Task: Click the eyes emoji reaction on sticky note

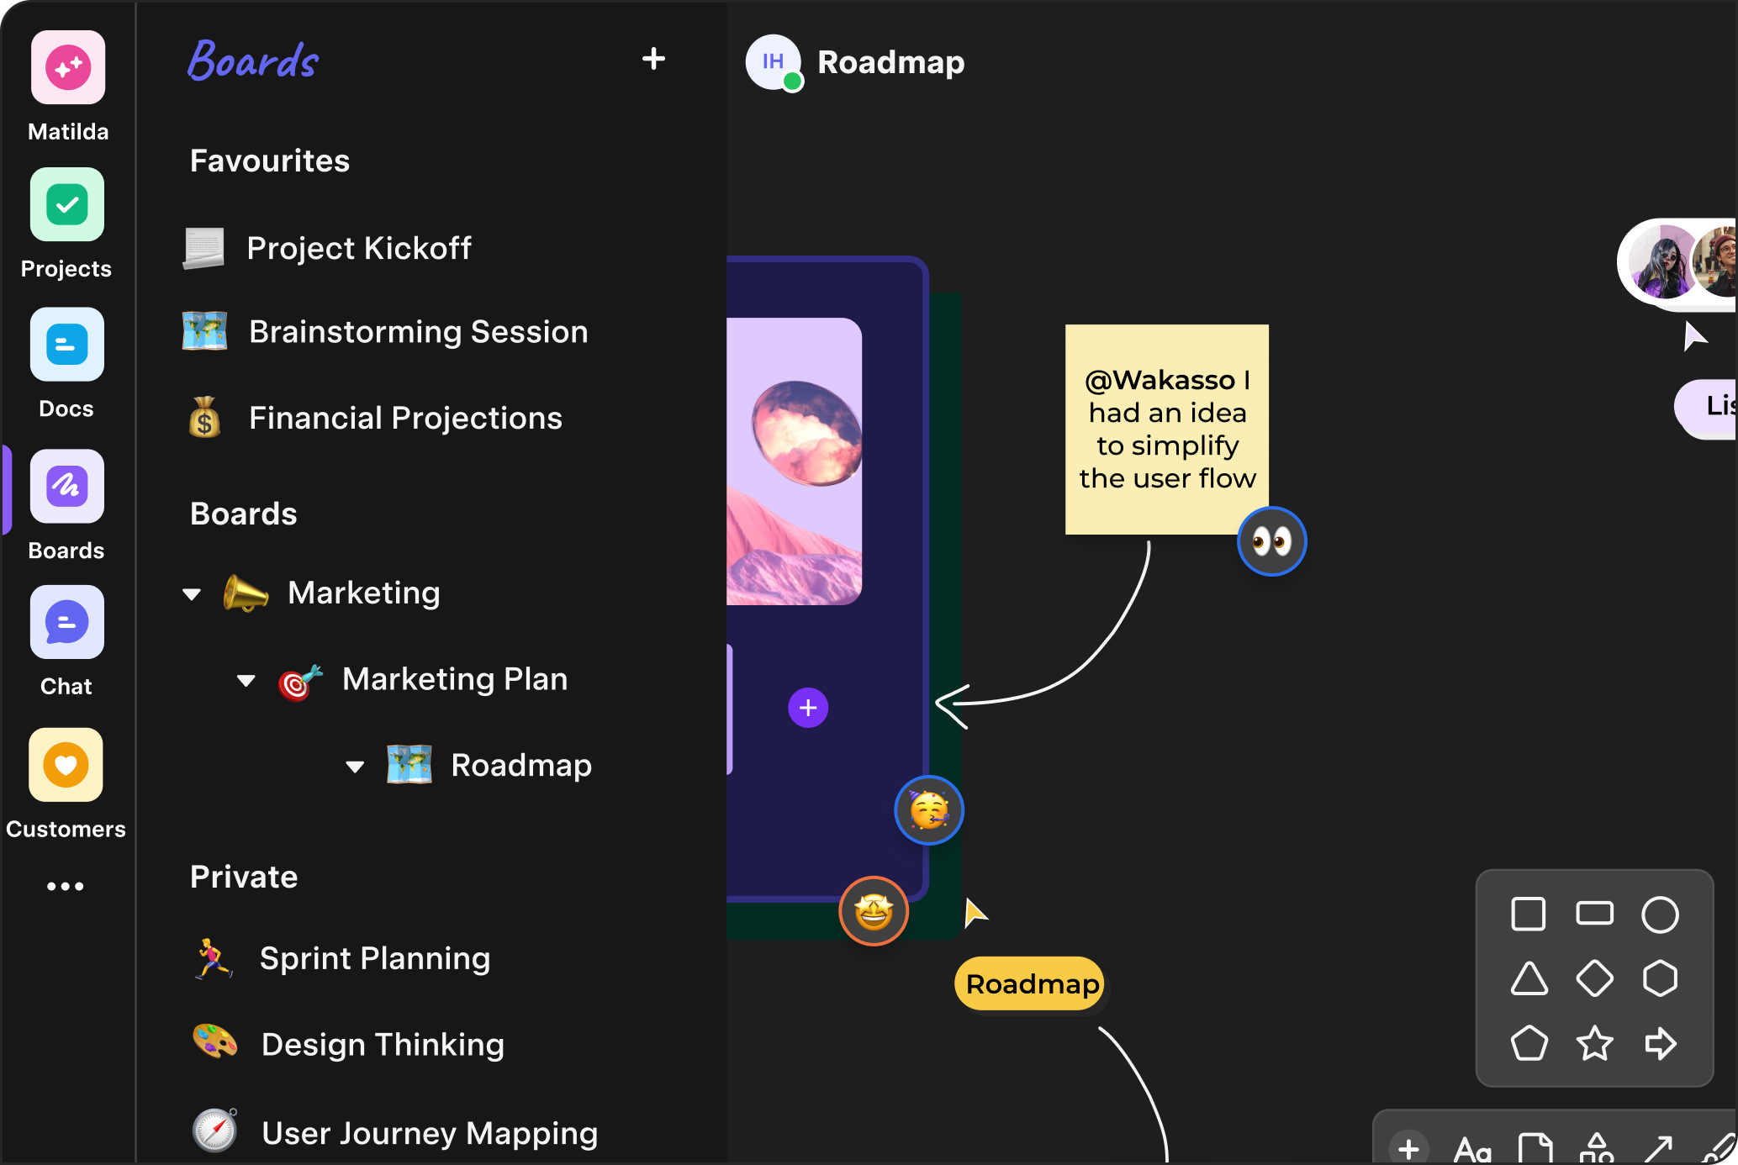Action: (1271, 541)
